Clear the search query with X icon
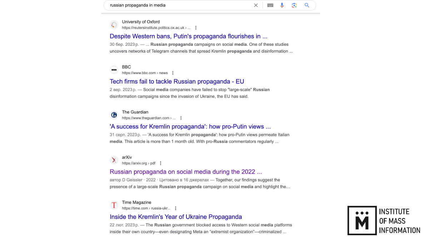This screenshot has width=423, height=237. coord(256,5)
